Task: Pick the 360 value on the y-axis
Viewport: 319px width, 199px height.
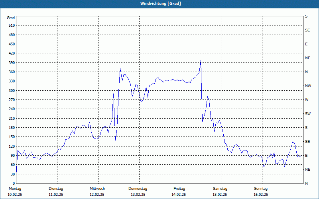Action: pos(12,72)
